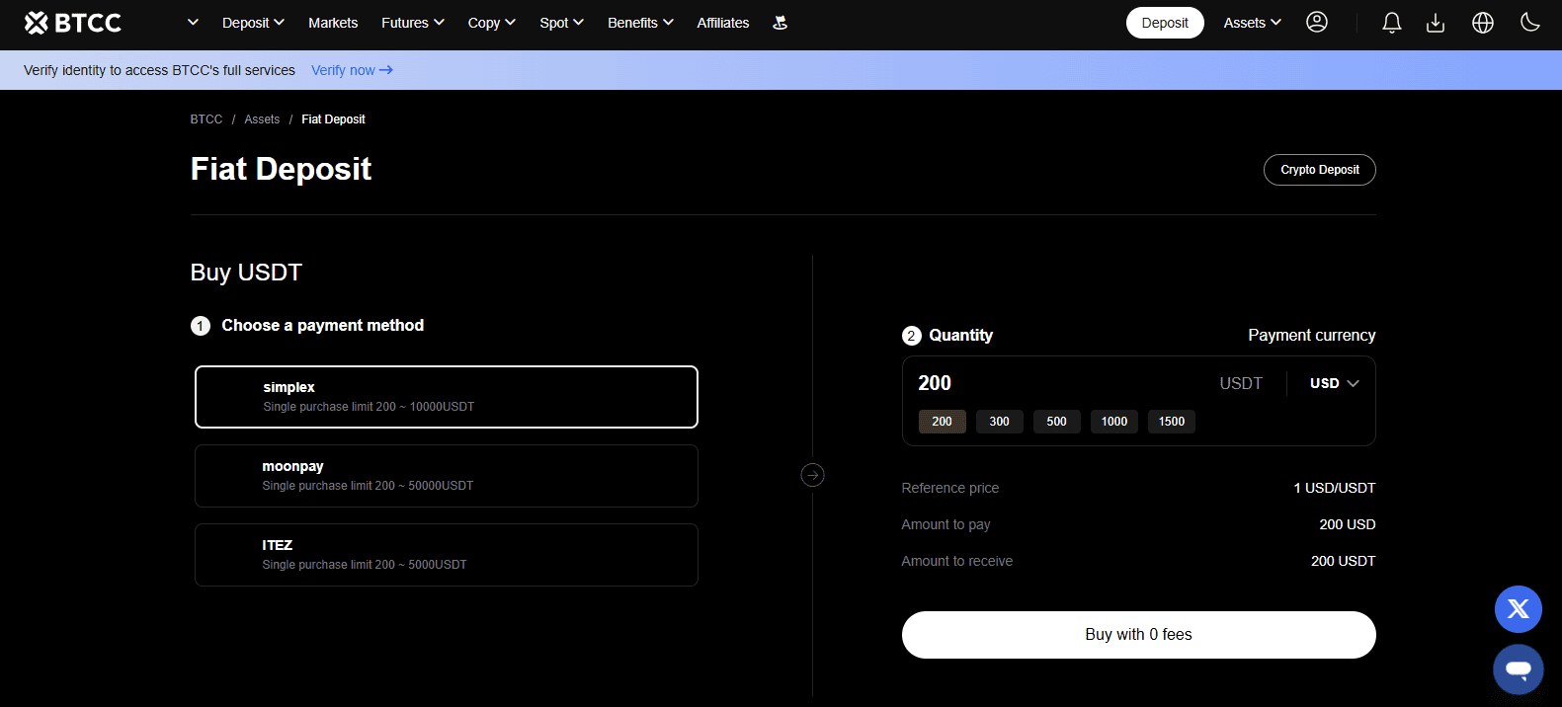Expand the Deposit menu in the navigation bar
The width and height of the screenshot is (1562, 707).
[253, 23]
